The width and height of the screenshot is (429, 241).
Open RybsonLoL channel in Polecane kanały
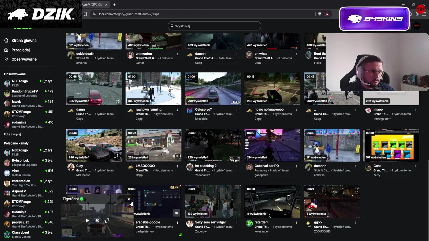(28, 162)
